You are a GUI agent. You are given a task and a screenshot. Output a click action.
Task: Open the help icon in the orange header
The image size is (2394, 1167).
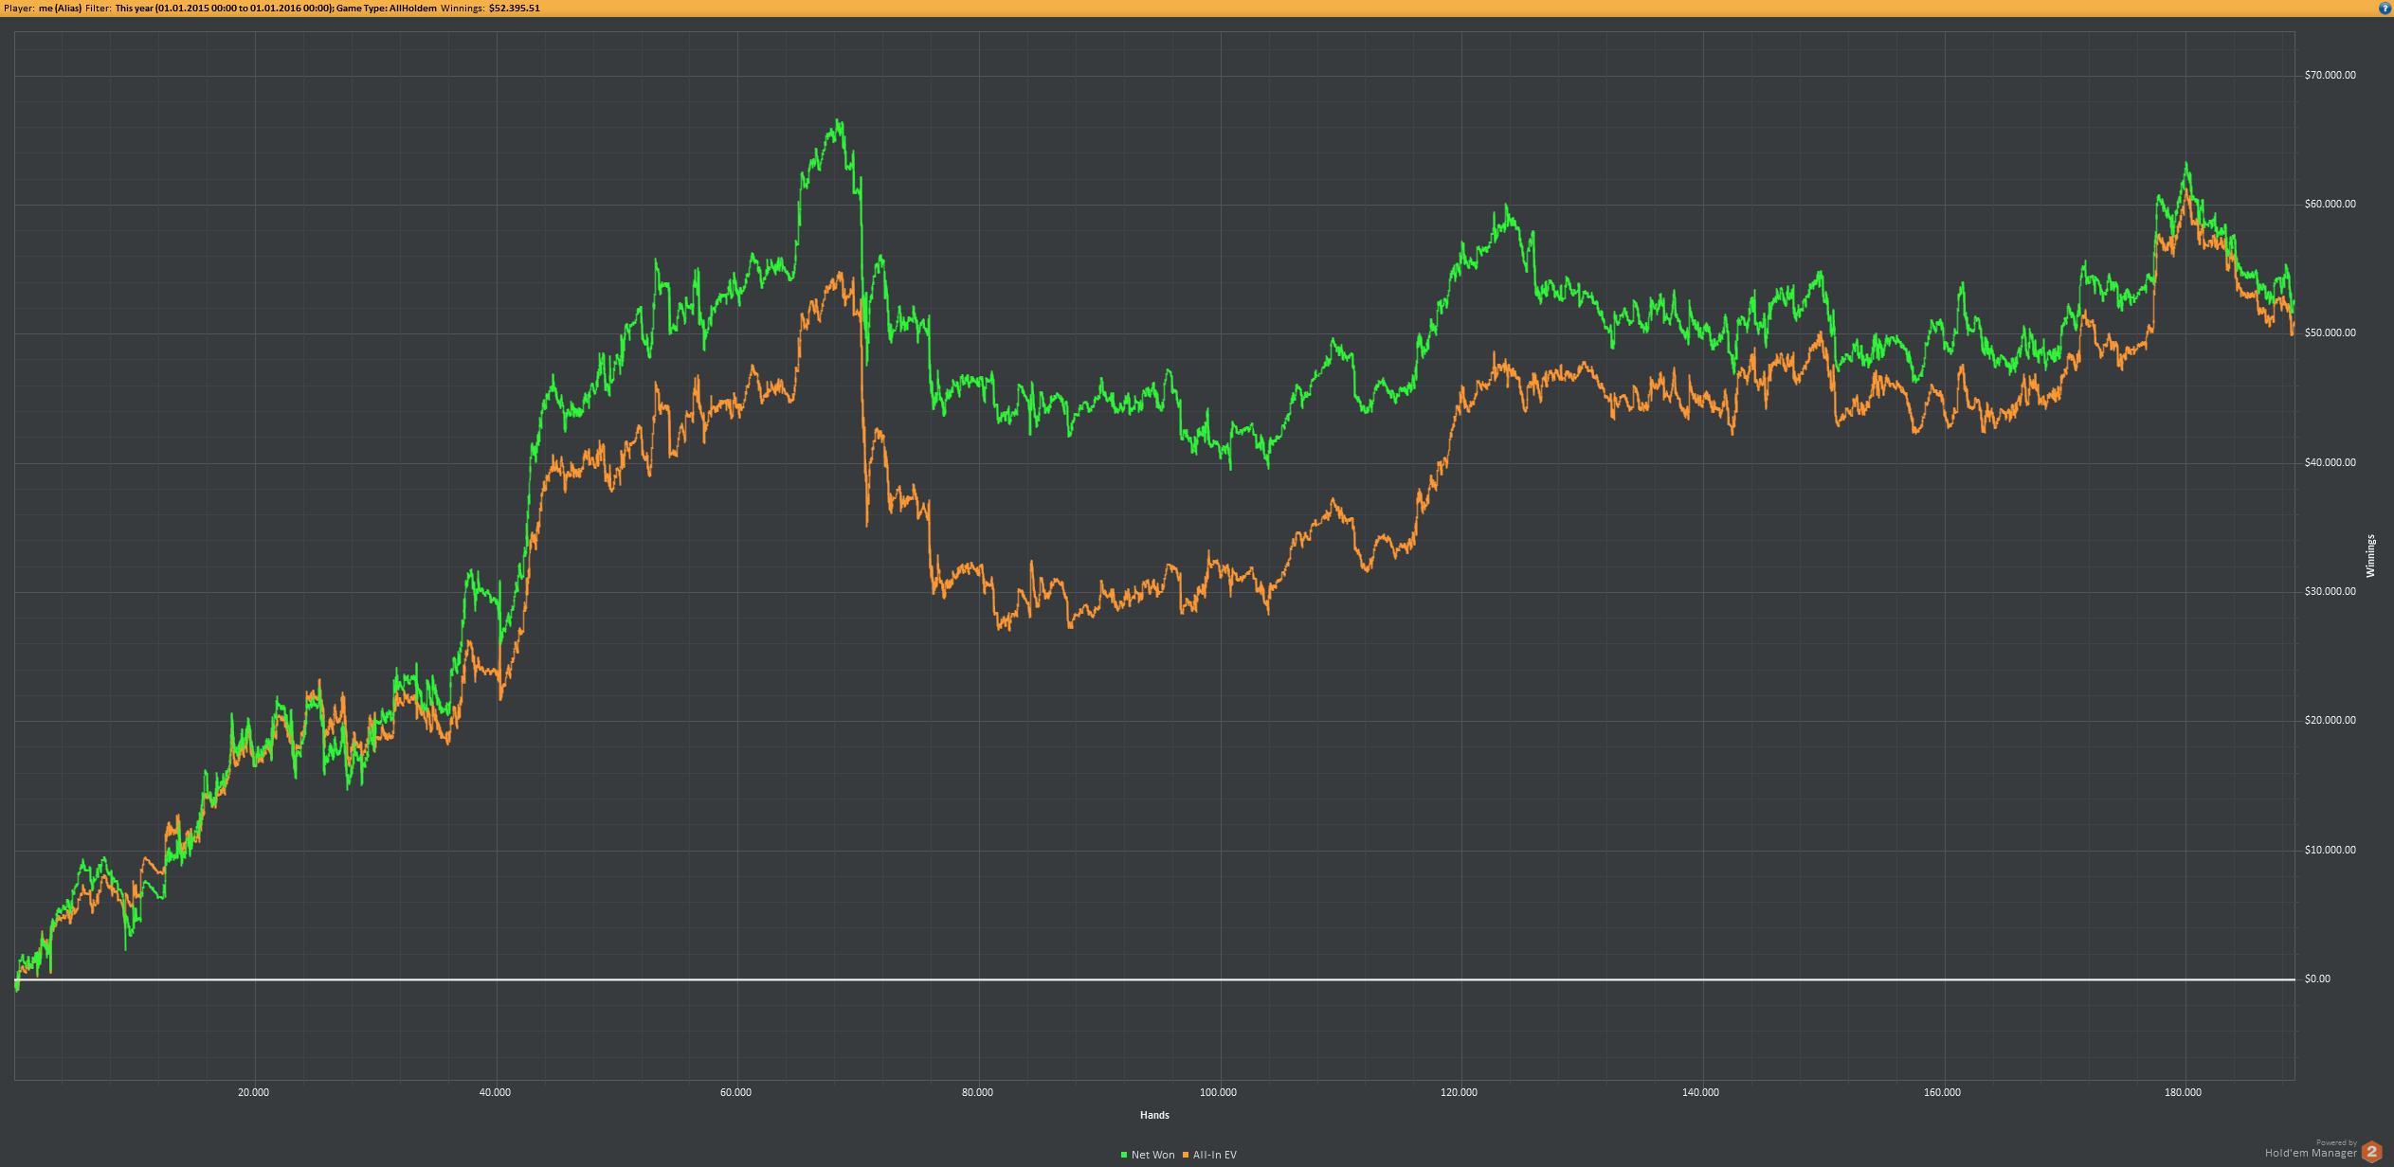pyautogui.click(x=2385, y=8)
